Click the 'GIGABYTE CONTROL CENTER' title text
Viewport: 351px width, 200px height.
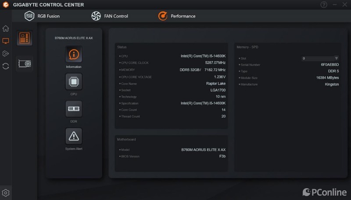point(48,5)
